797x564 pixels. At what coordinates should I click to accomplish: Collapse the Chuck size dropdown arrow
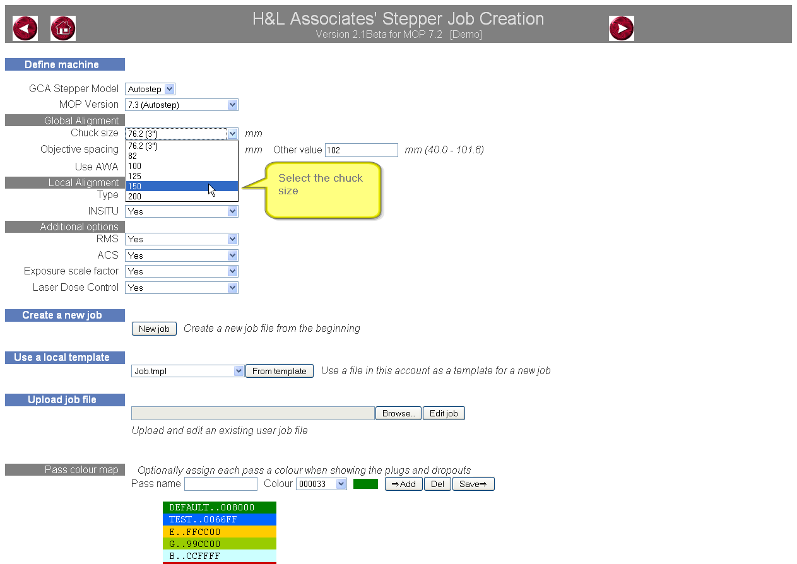(232, 134)
